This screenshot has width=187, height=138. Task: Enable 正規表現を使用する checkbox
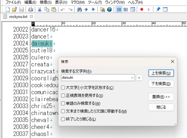[63, 95]
